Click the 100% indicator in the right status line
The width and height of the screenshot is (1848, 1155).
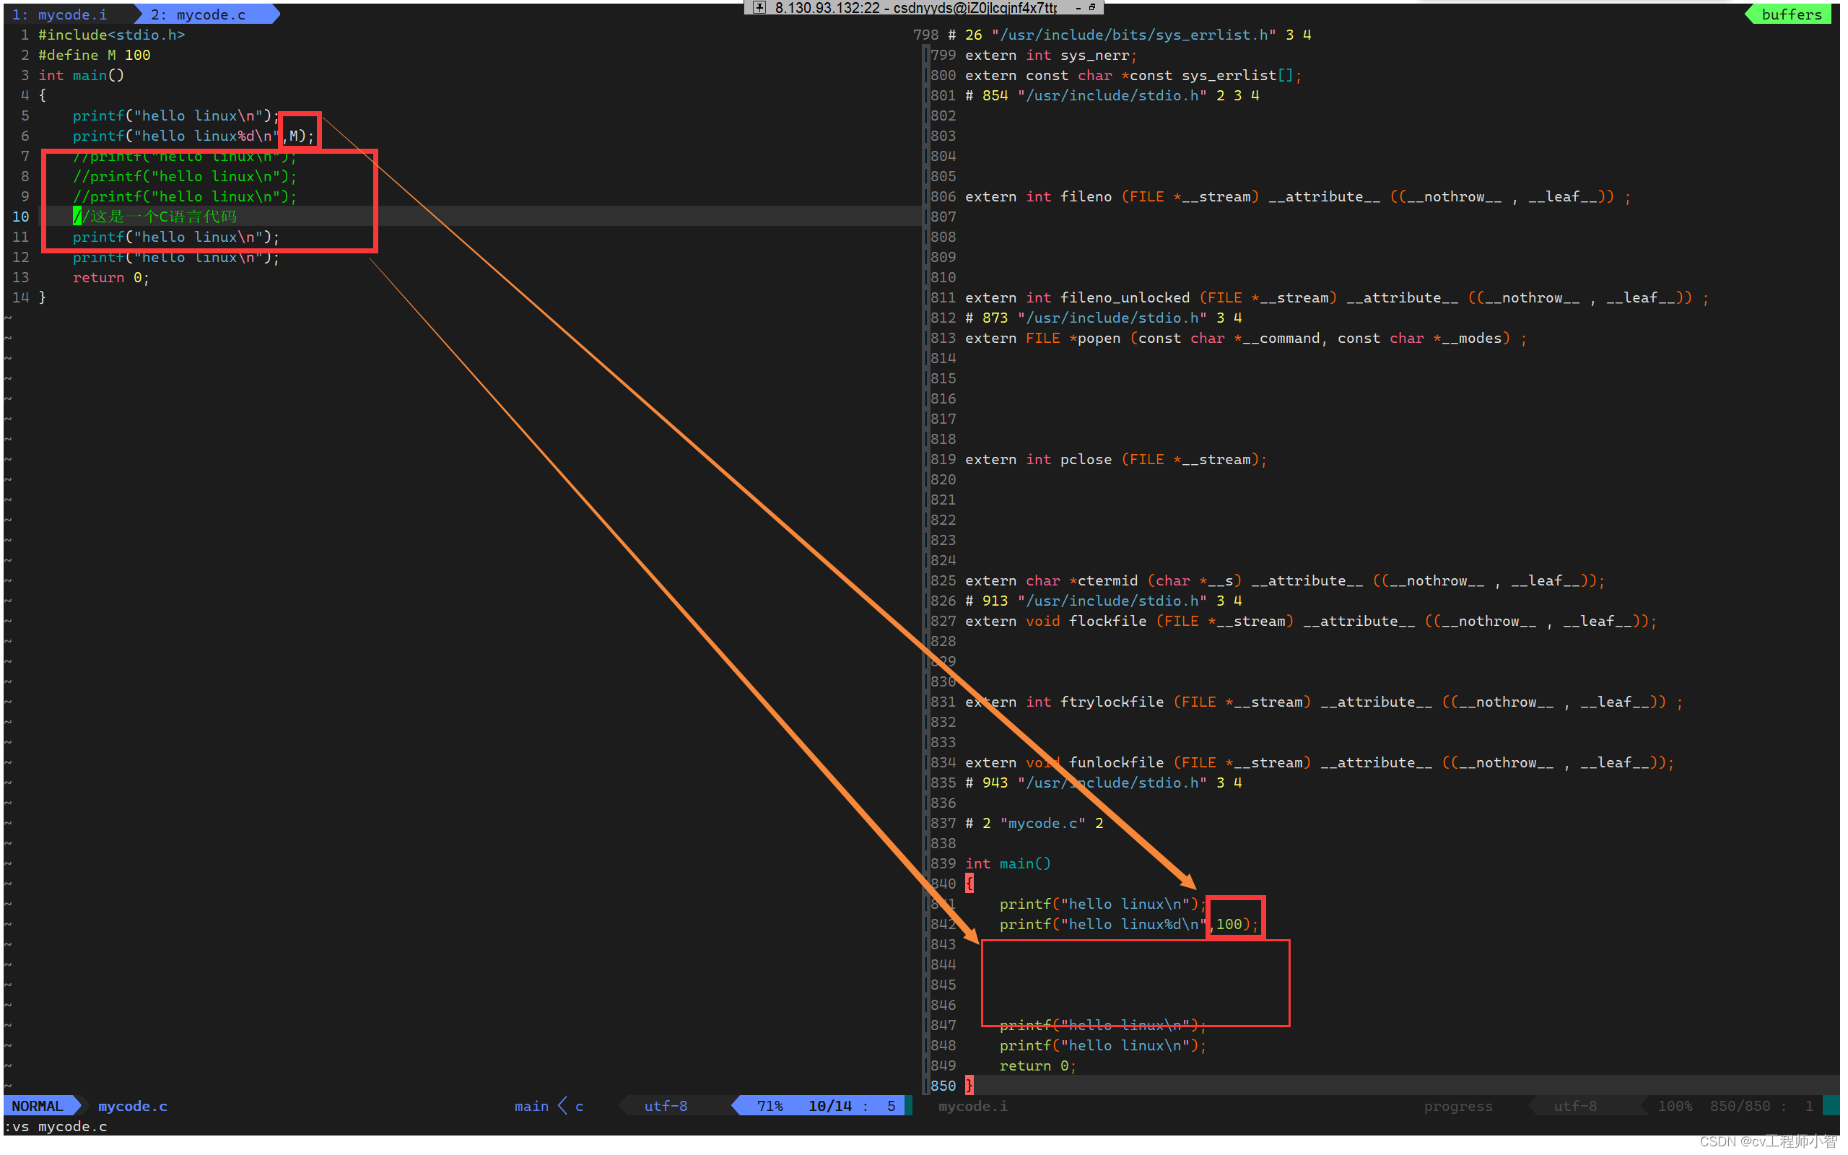pos(1675,1106)
